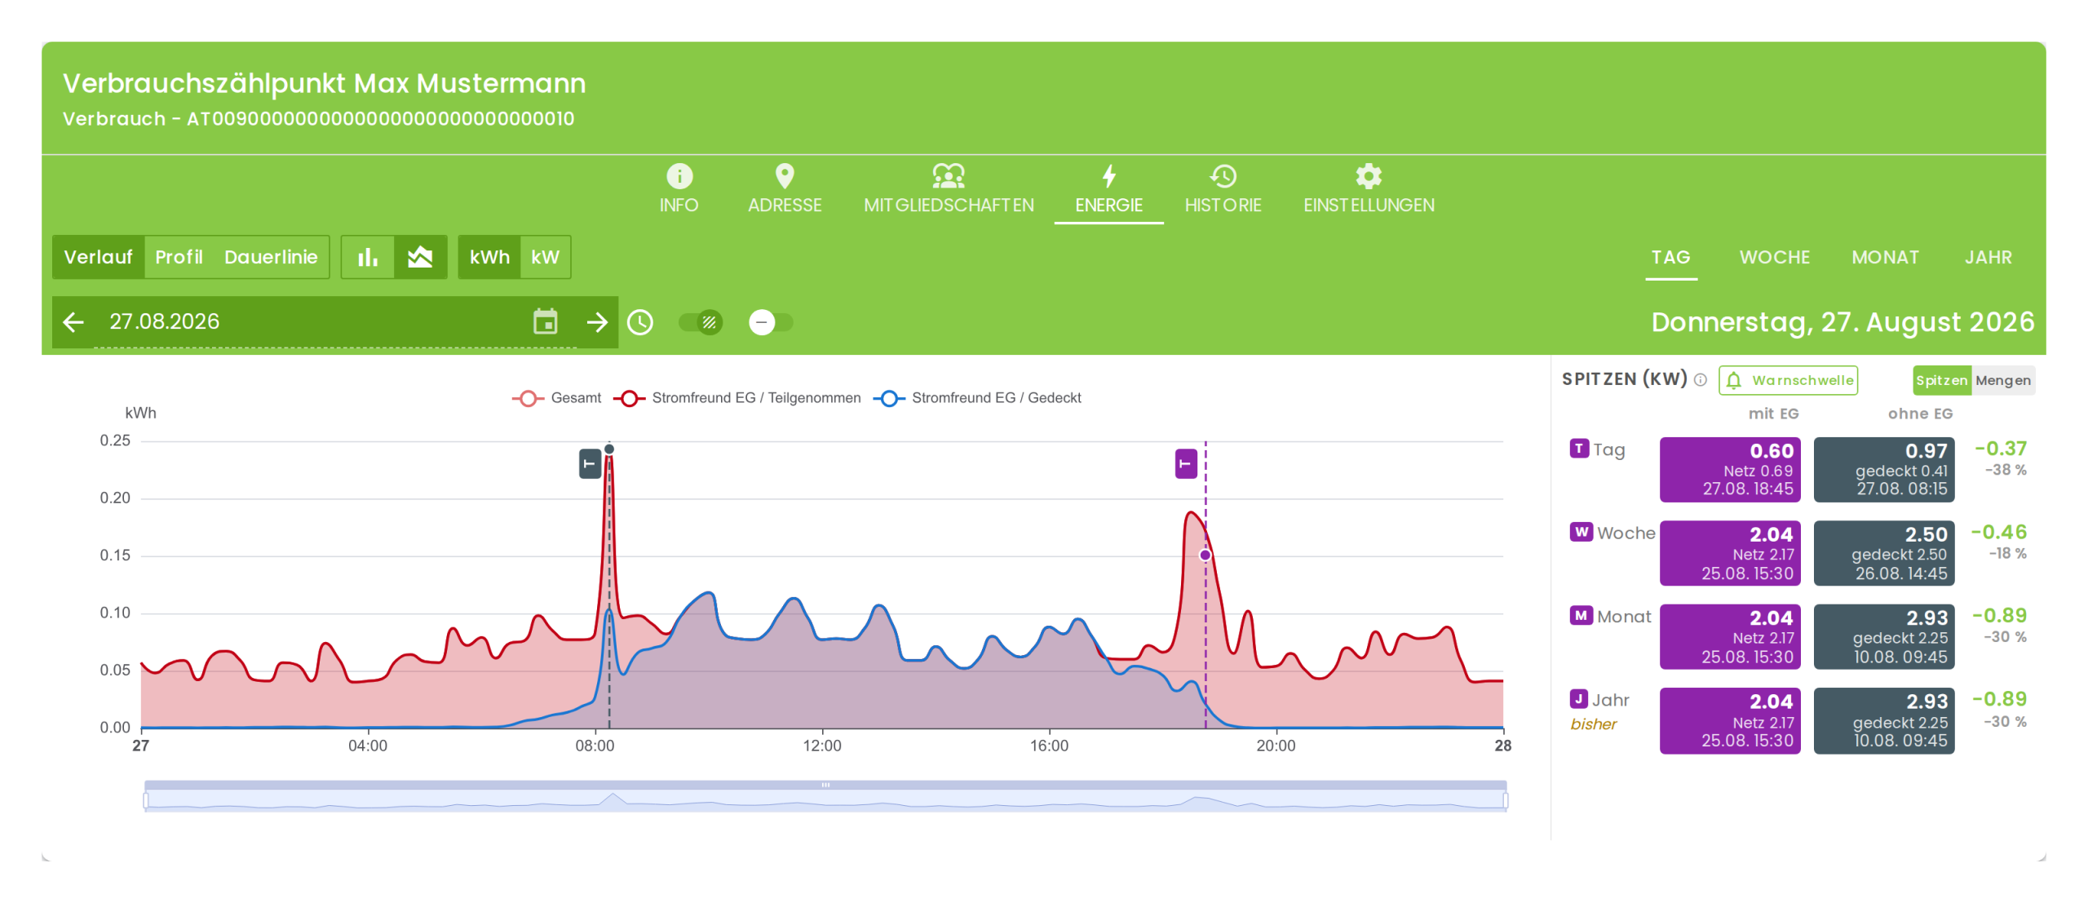Screen dimensions: 2088x903
Task: Click the M Monat badge icon
Action: [1581, 616]
